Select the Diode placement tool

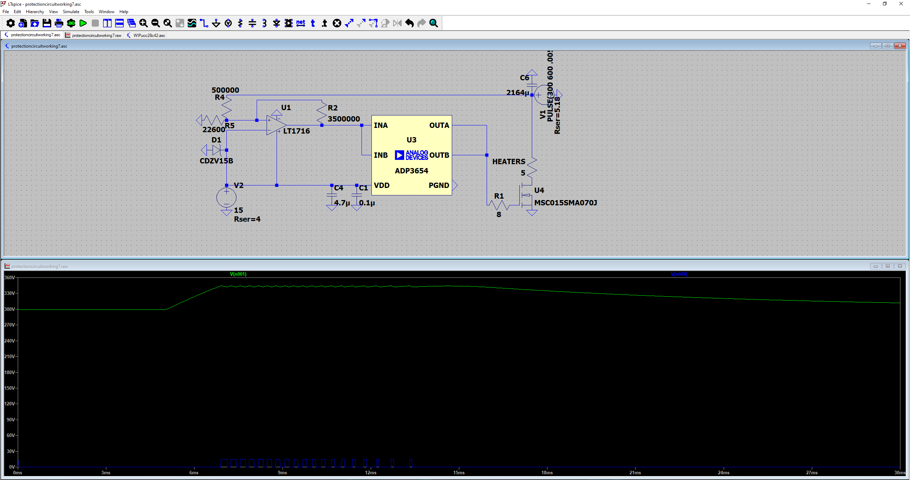point(277,23)
